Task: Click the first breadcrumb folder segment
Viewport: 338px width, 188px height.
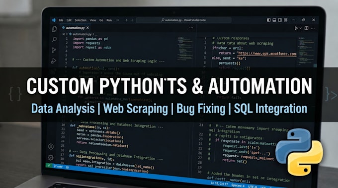Action: (x=64, y=34)
